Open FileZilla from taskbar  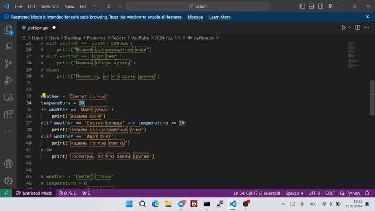[194, 204]
